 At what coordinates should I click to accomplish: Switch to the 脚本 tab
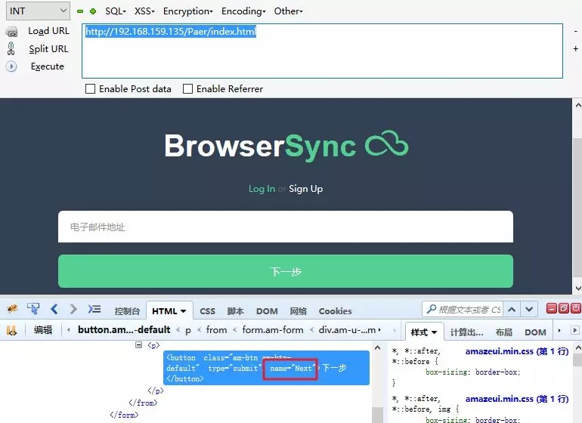[235, 311]
